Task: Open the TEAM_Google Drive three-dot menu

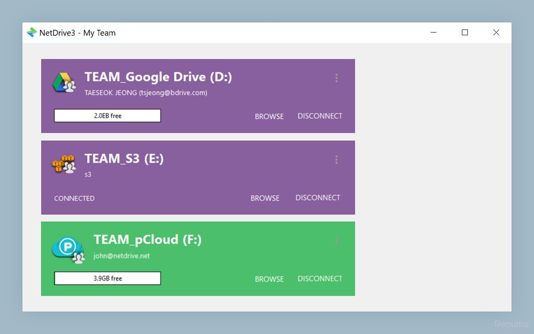Action: pyautogui.click(x=336, y=78)
